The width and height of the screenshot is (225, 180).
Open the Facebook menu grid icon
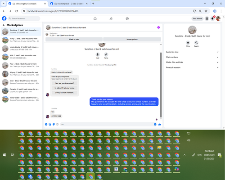point(207,18)
